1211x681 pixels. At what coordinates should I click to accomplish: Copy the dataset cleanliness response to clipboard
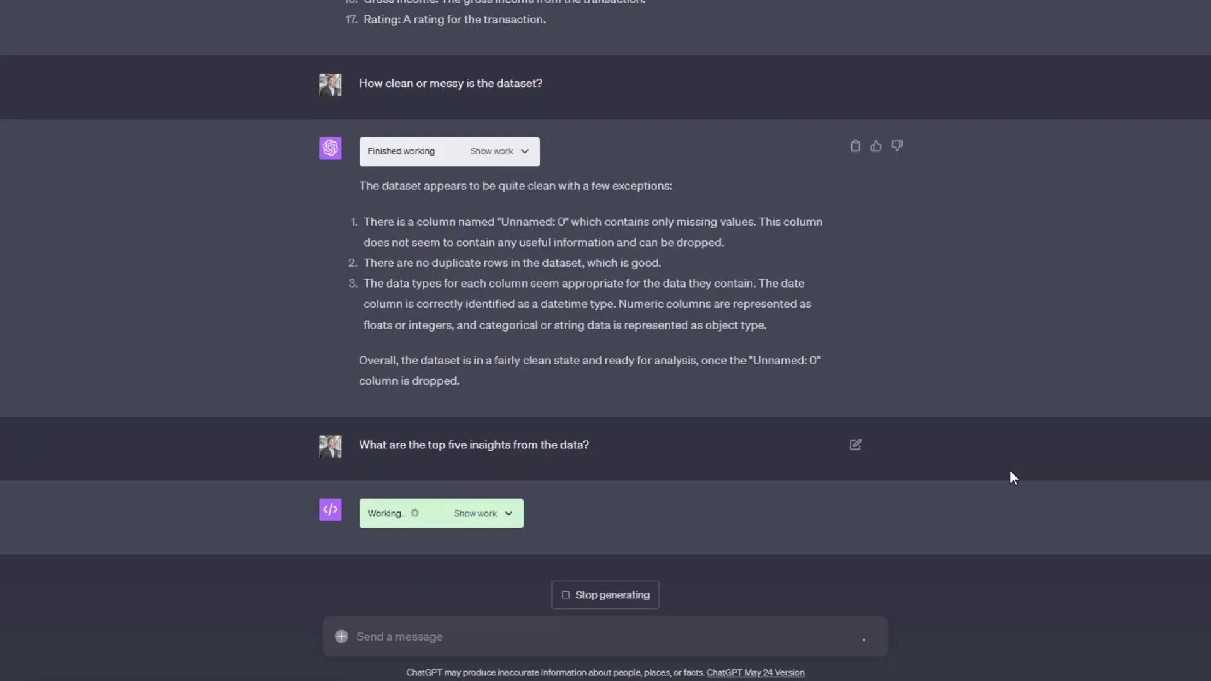pos(855,146)
